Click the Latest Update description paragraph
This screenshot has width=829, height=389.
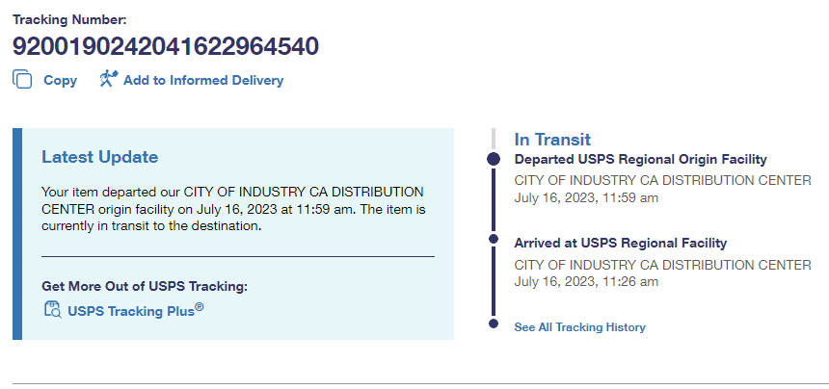pos(233,209)
